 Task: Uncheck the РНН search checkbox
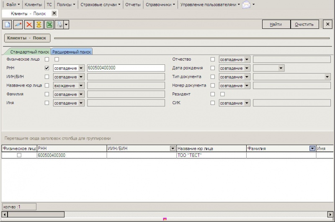pos(47,68)
